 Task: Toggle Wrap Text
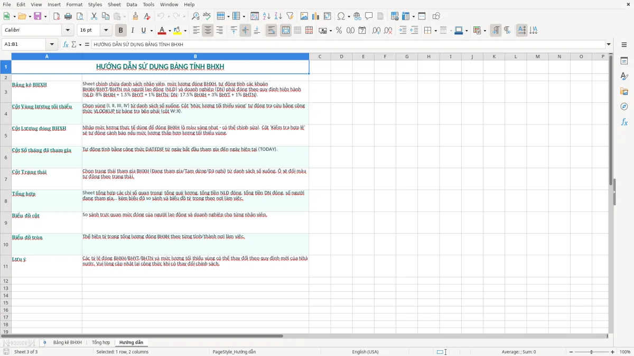point(271,31)
